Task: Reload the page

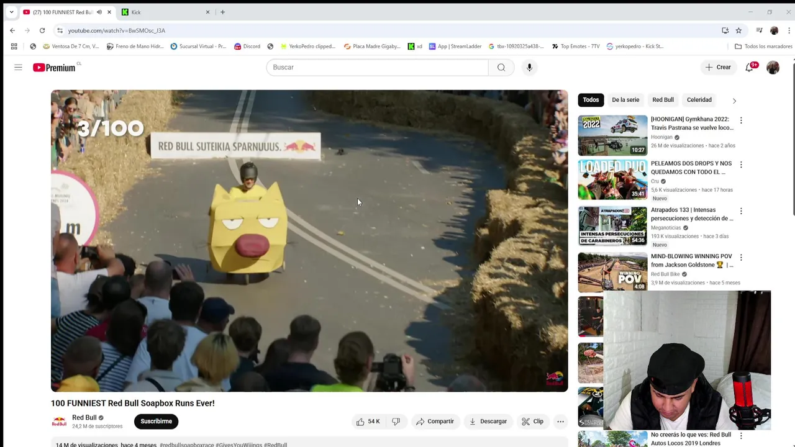Action: [42, 30]
